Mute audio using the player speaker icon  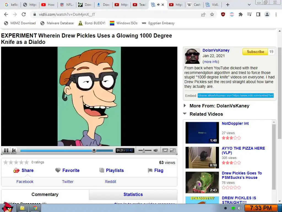click(x=156, y=150)
